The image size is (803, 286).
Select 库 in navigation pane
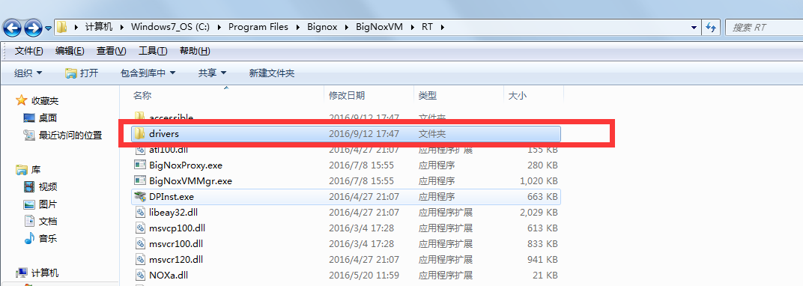[x=36, y=169]
